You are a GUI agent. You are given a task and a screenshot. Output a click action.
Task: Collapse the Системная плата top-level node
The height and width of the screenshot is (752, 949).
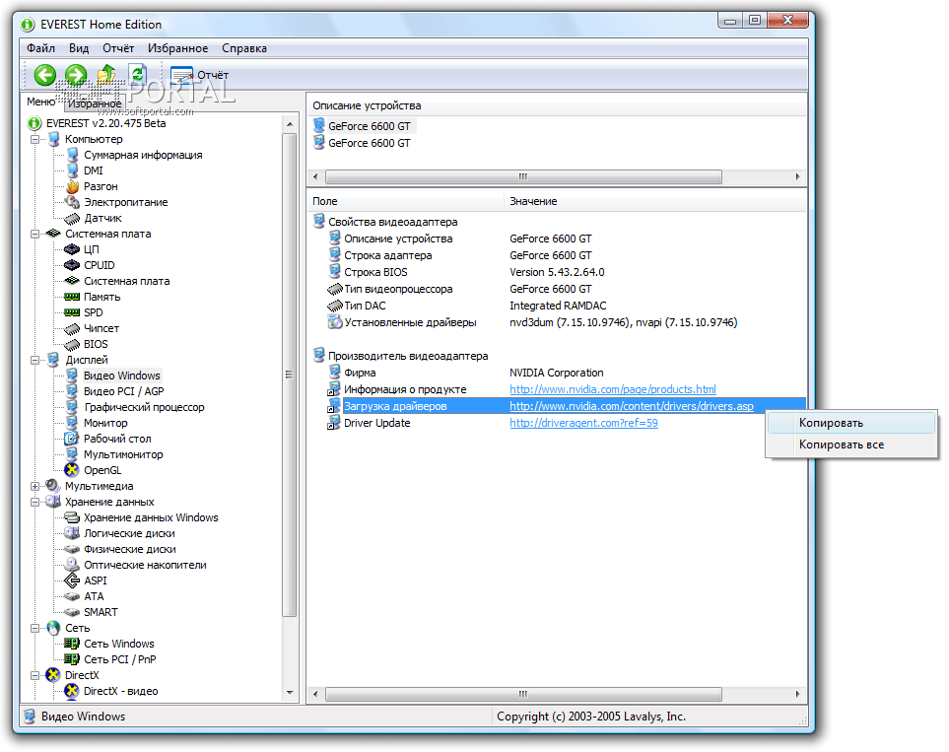35,234
